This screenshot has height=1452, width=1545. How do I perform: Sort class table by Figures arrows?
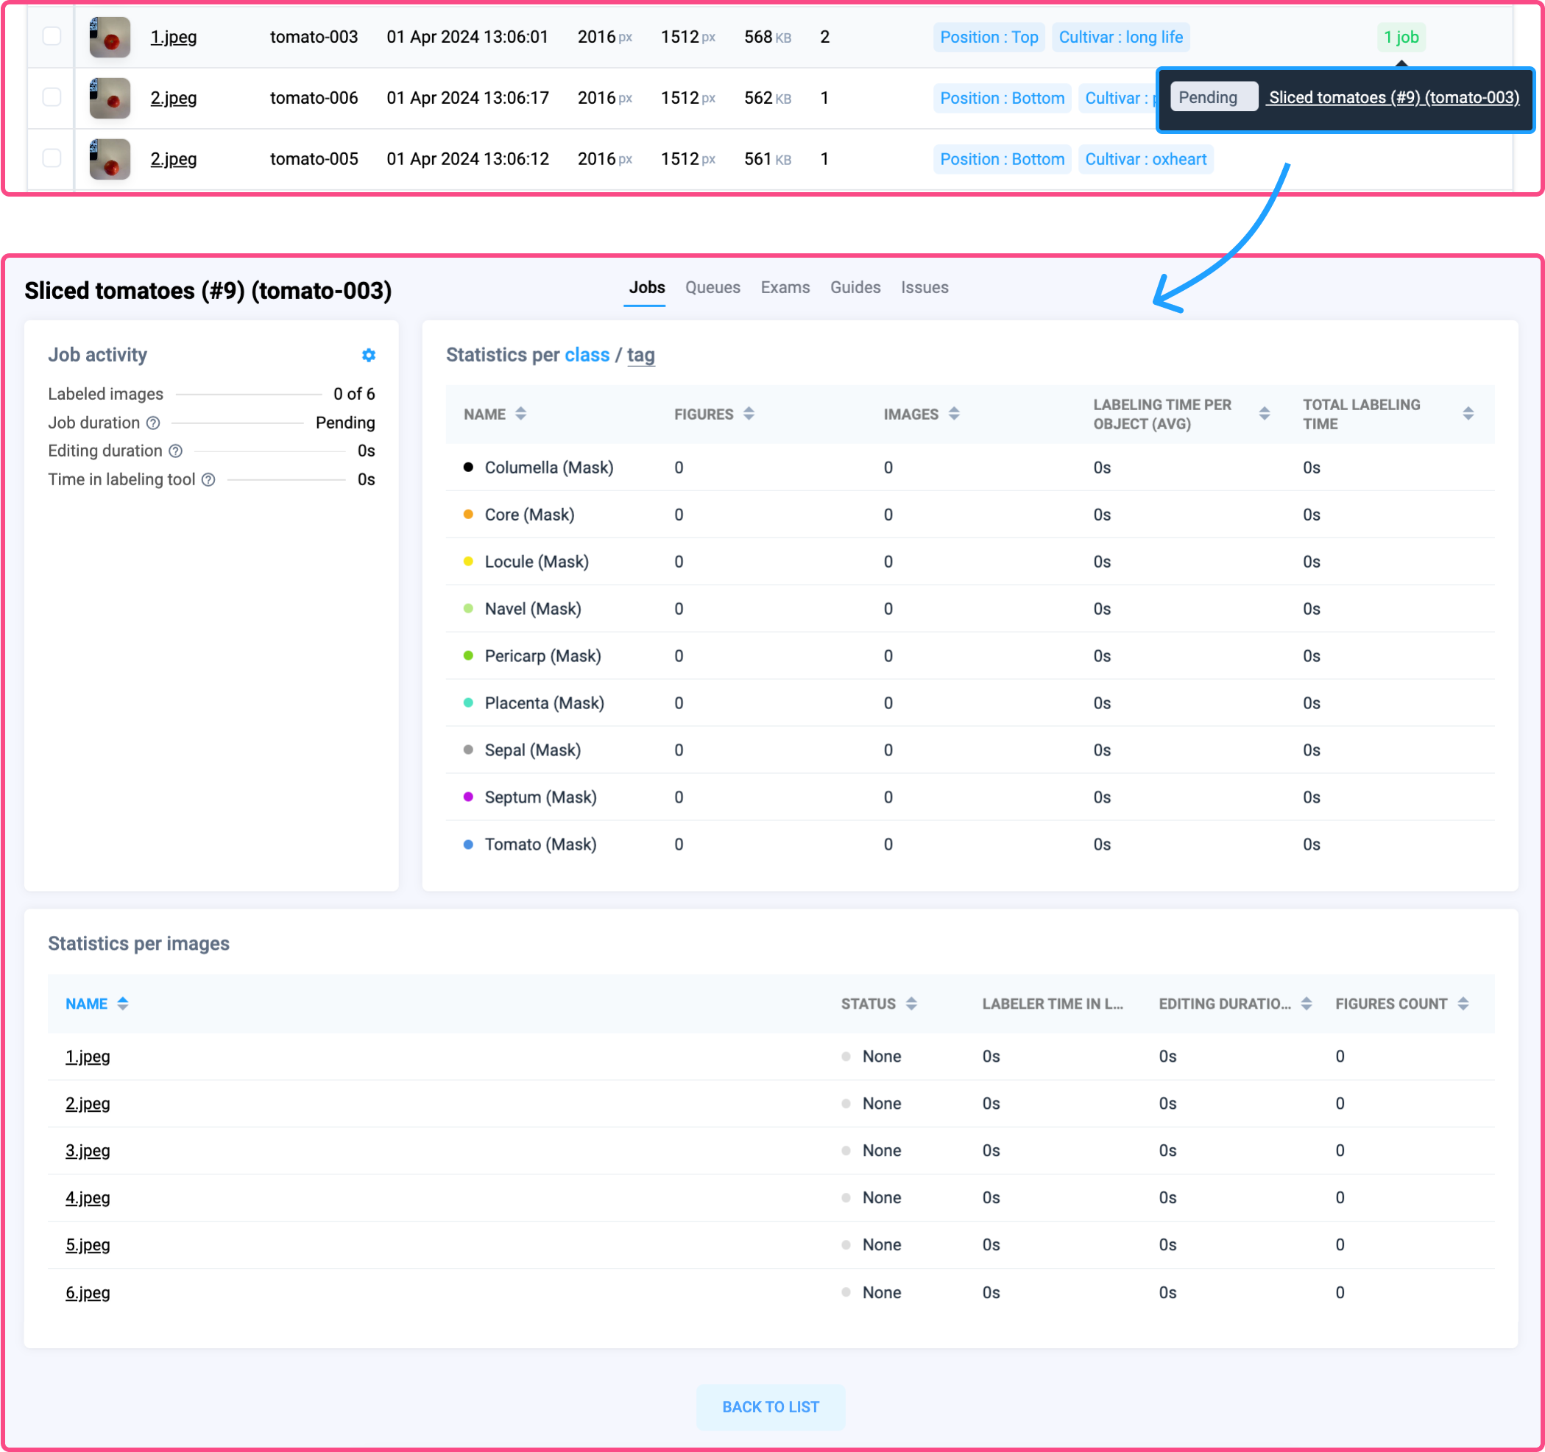click(749, 414)
